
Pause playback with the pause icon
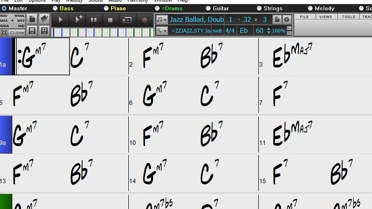coord(94,20)
